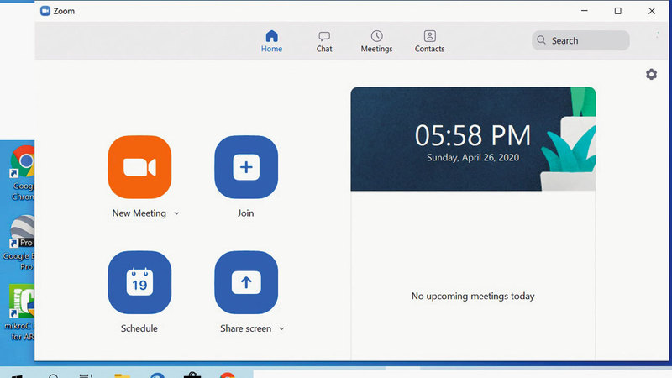The height and width of the screenshot is (378, 672).
Task: Launch the mikroC desktop shortcut
Action: tap(22, 301)
